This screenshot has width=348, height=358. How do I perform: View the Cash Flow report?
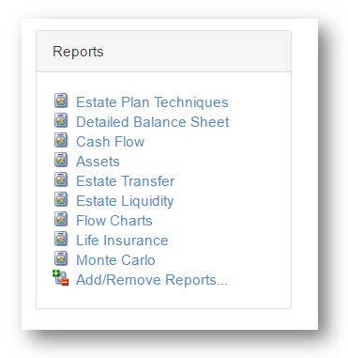tap(111, 142)
